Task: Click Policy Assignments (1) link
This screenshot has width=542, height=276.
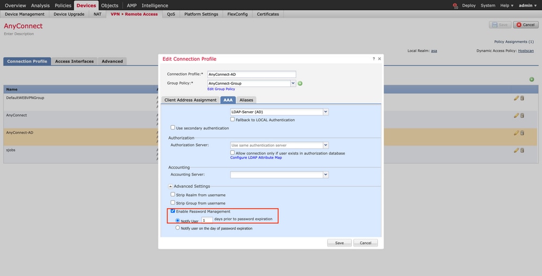Action: coord(514,42)
